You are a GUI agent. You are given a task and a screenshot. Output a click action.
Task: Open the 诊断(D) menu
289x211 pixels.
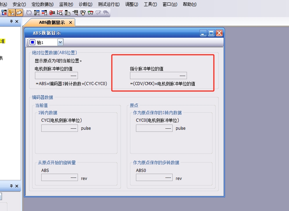86,4
